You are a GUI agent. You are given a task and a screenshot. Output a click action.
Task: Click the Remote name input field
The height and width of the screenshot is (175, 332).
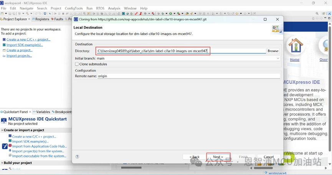tap(188, 76)
